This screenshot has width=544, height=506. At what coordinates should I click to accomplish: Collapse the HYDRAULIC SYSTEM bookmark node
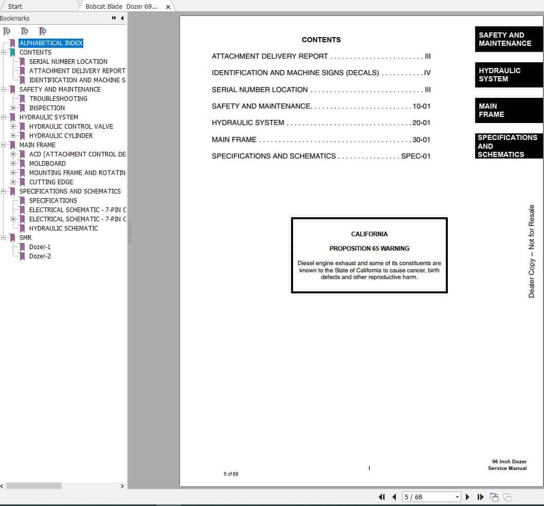[4, 117]
